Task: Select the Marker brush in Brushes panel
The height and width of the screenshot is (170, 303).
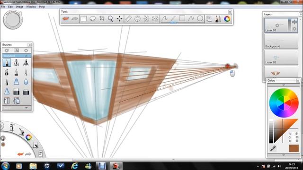Action: 26,63
